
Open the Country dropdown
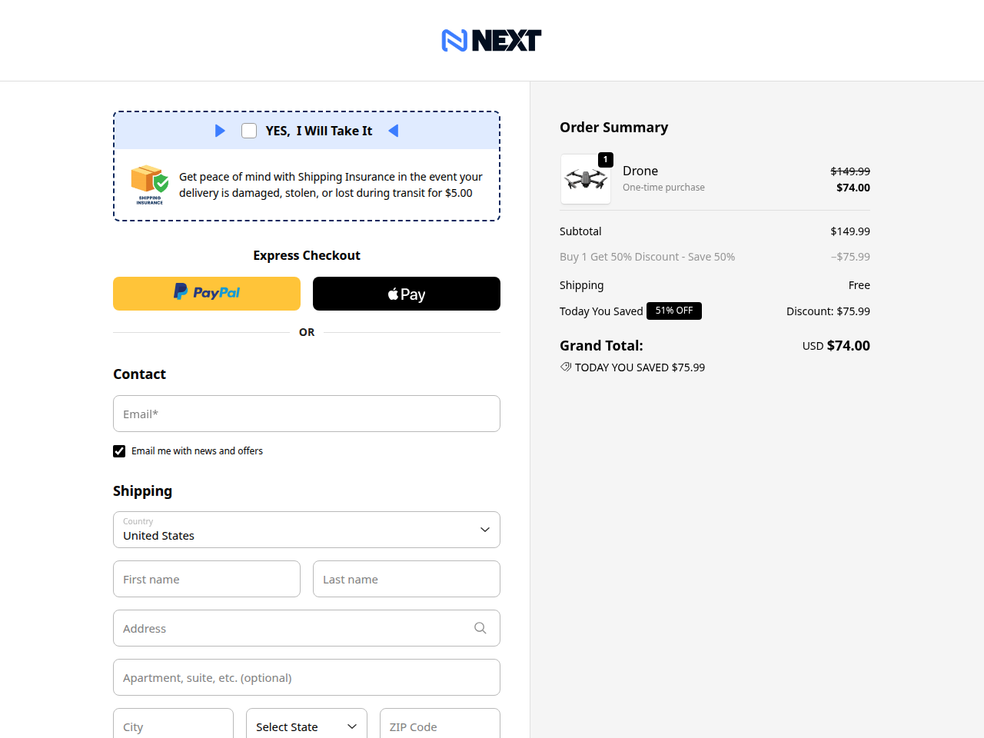307,530
